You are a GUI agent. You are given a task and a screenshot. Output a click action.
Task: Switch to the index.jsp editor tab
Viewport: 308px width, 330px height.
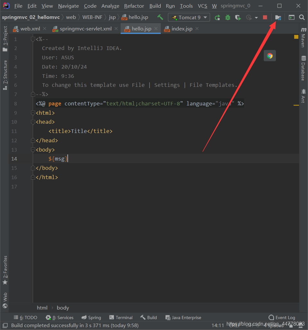[x=182, y=29]
